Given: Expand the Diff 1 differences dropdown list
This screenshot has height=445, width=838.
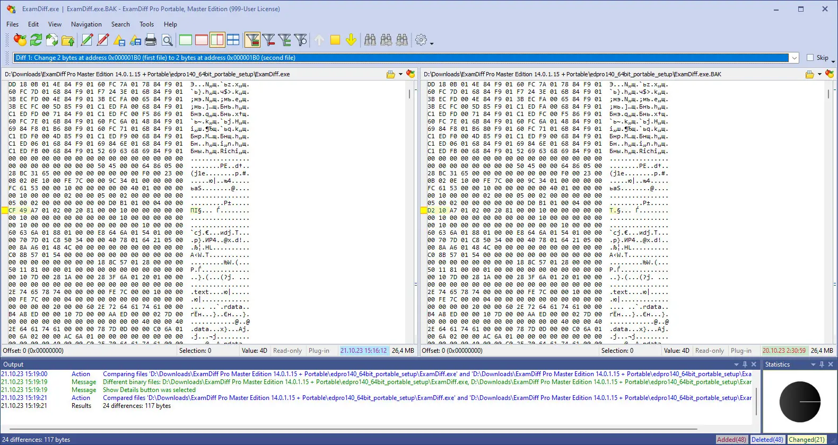Looking at the screenshot, I should [x=794, y=58].
